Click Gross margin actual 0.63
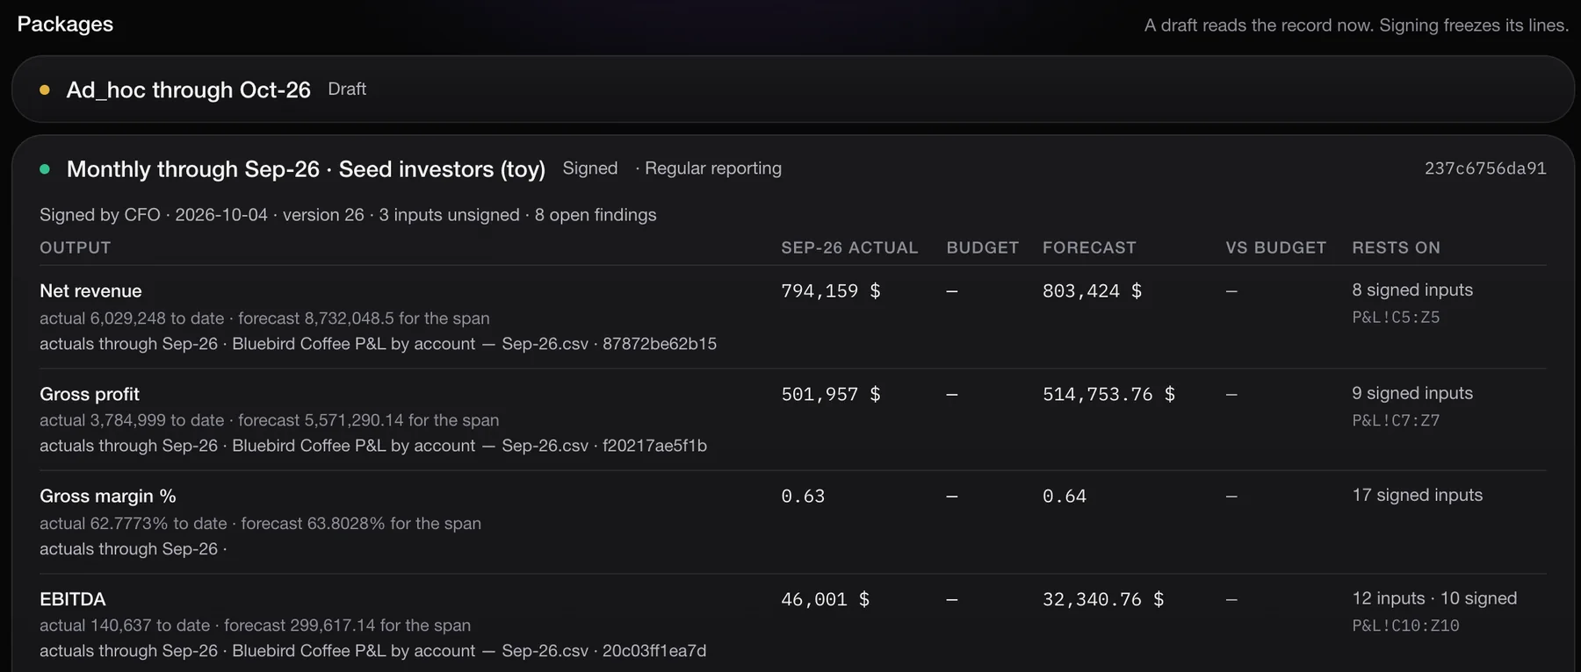Viewport: 1581px width, 672px height. click(x=803, y=496)
